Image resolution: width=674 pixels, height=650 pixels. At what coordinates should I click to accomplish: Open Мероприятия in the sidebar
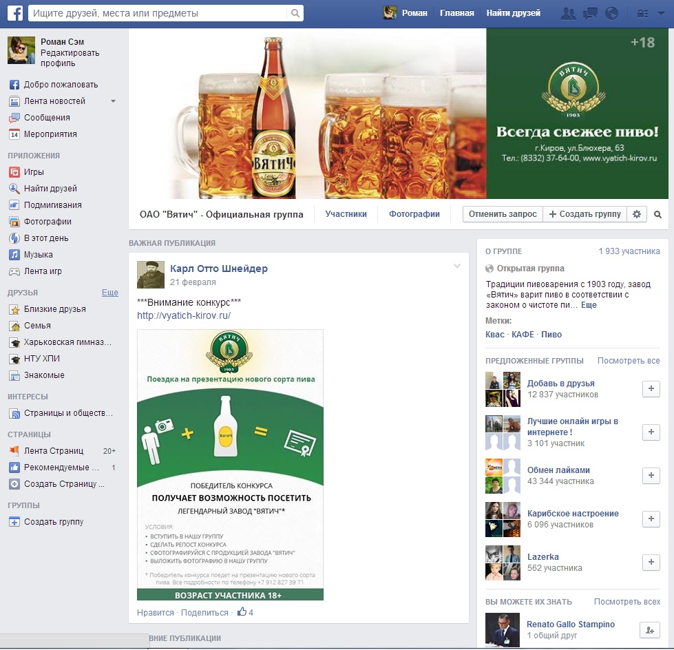click(x=43, y=134)
